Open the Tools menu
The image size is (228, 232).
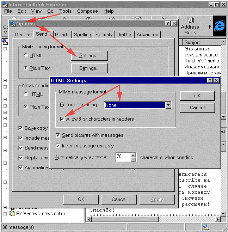coord(65,11)
